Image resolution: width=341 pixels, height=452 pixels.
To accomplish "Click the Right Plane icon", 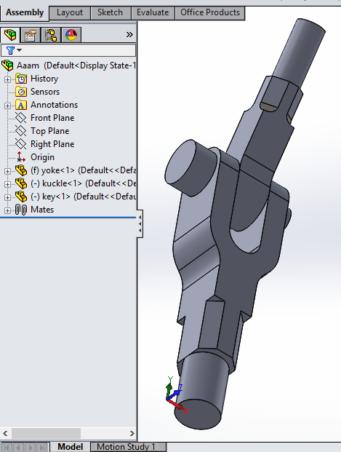I will 21,144.
